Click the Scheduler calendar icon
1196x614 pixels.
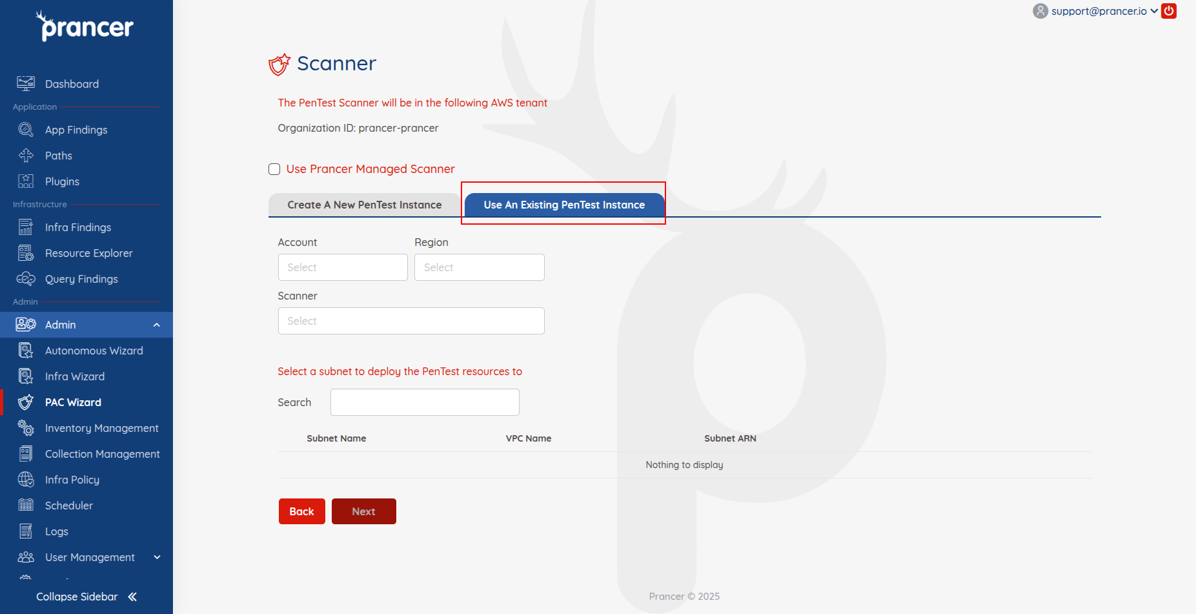26,506
